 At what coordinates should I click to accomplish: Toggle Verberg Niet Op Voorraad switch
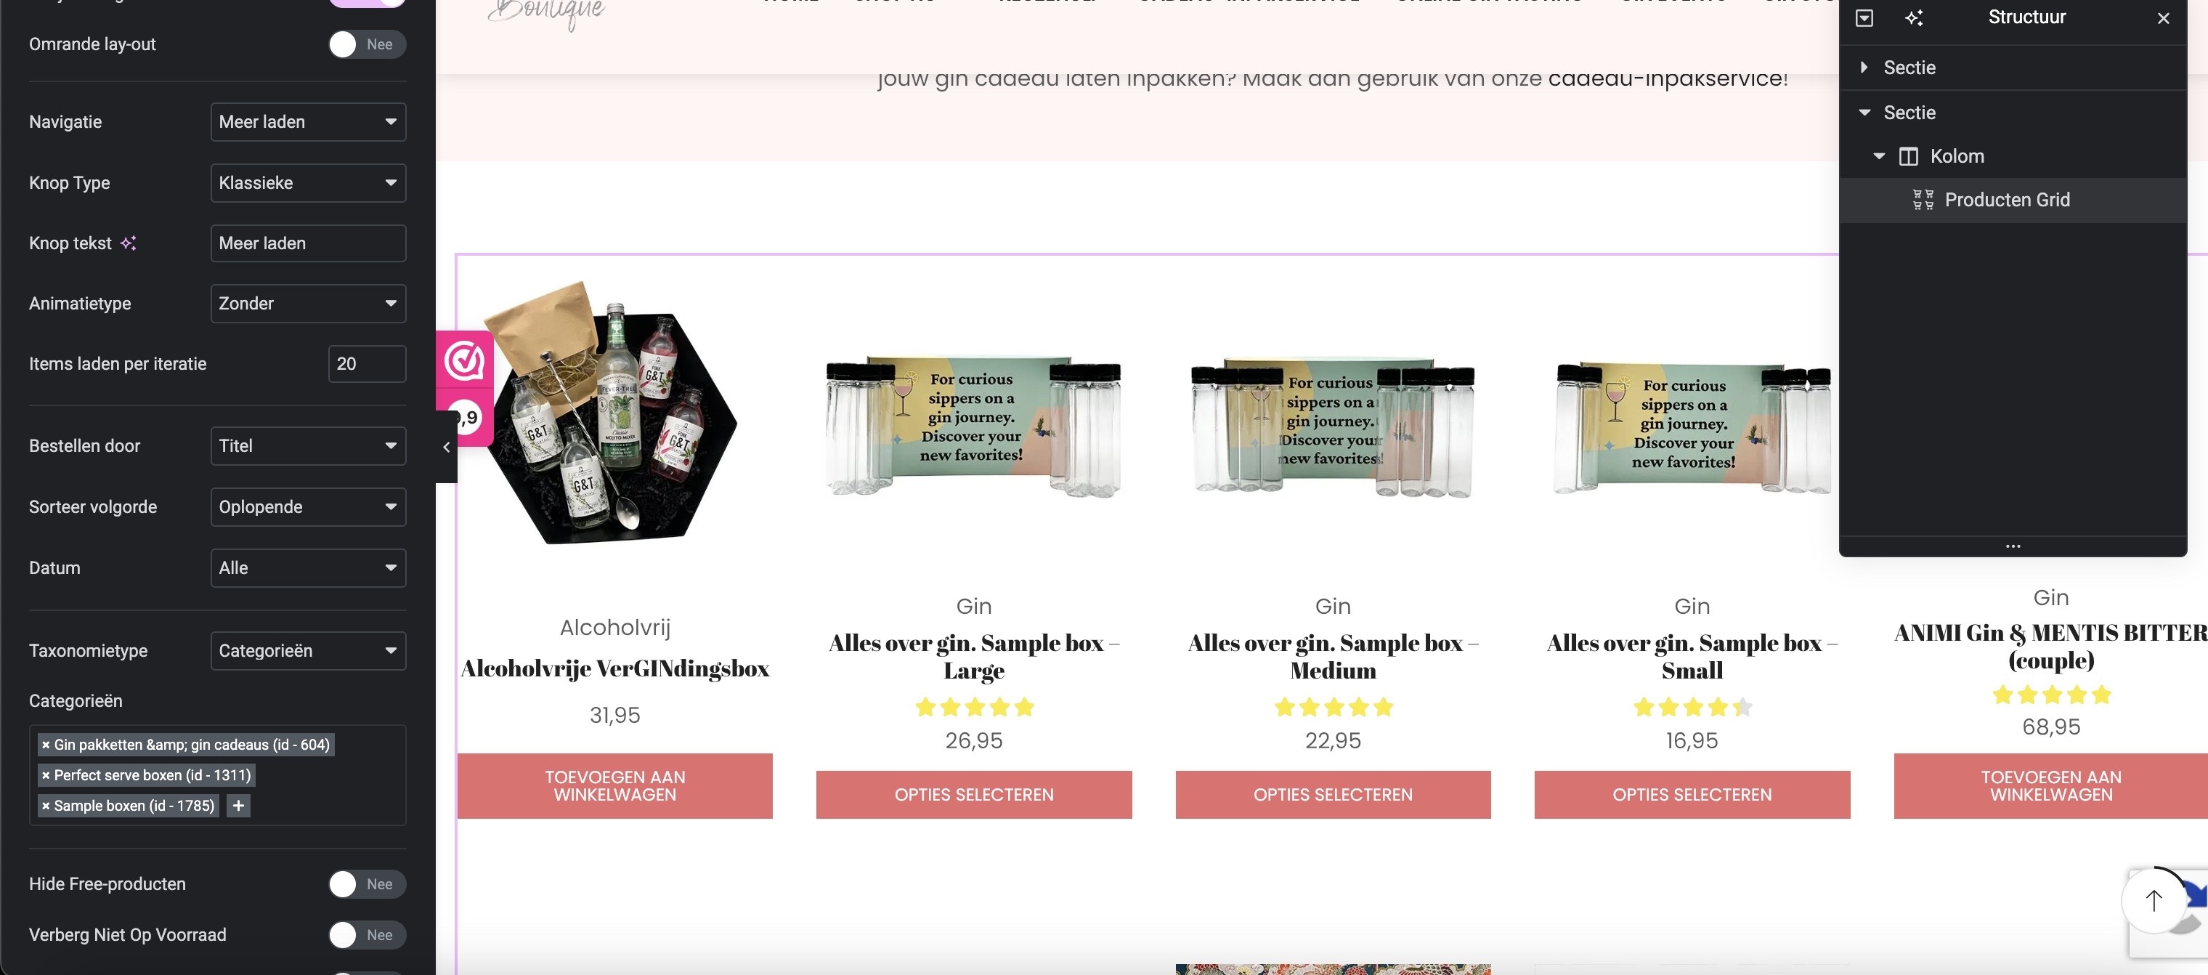pos(367,935)
